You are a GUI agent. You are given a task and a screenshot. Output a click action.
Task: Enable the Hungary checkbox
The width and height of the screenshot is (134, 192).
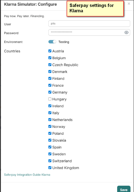[x=50, y=99]
